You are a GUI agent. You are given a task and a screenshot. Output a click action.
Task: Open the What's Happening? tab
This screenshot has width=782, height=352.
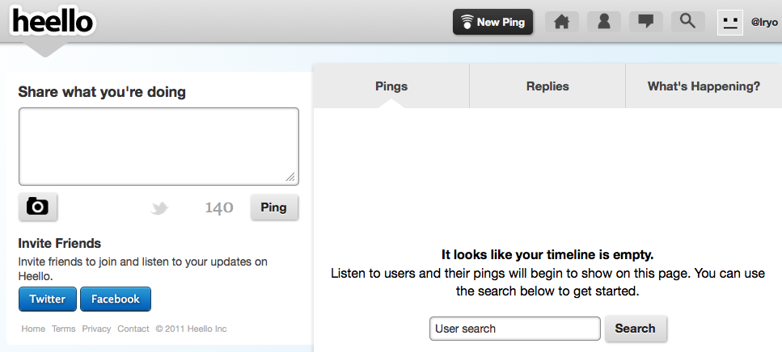704,86
